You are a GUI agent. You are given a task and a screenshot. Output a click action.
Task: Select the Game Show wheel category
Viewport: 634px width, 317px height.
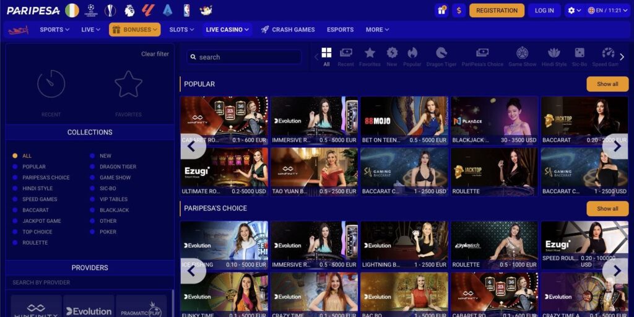coord(523,57)
